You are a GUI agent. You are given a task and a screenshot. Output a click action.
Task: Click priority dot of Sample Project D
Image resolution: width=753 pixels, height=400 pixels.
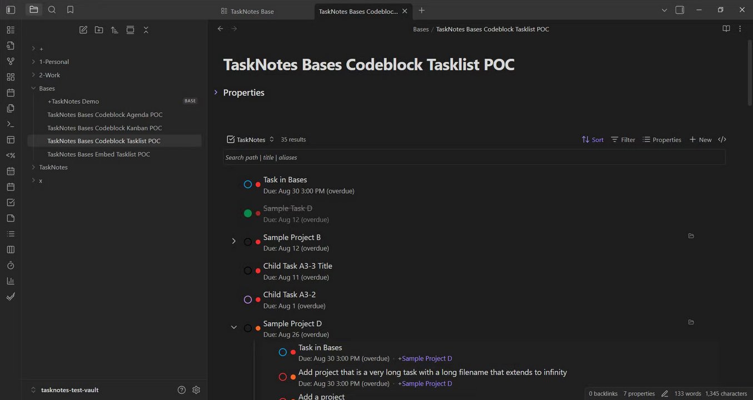pos(258,328)
